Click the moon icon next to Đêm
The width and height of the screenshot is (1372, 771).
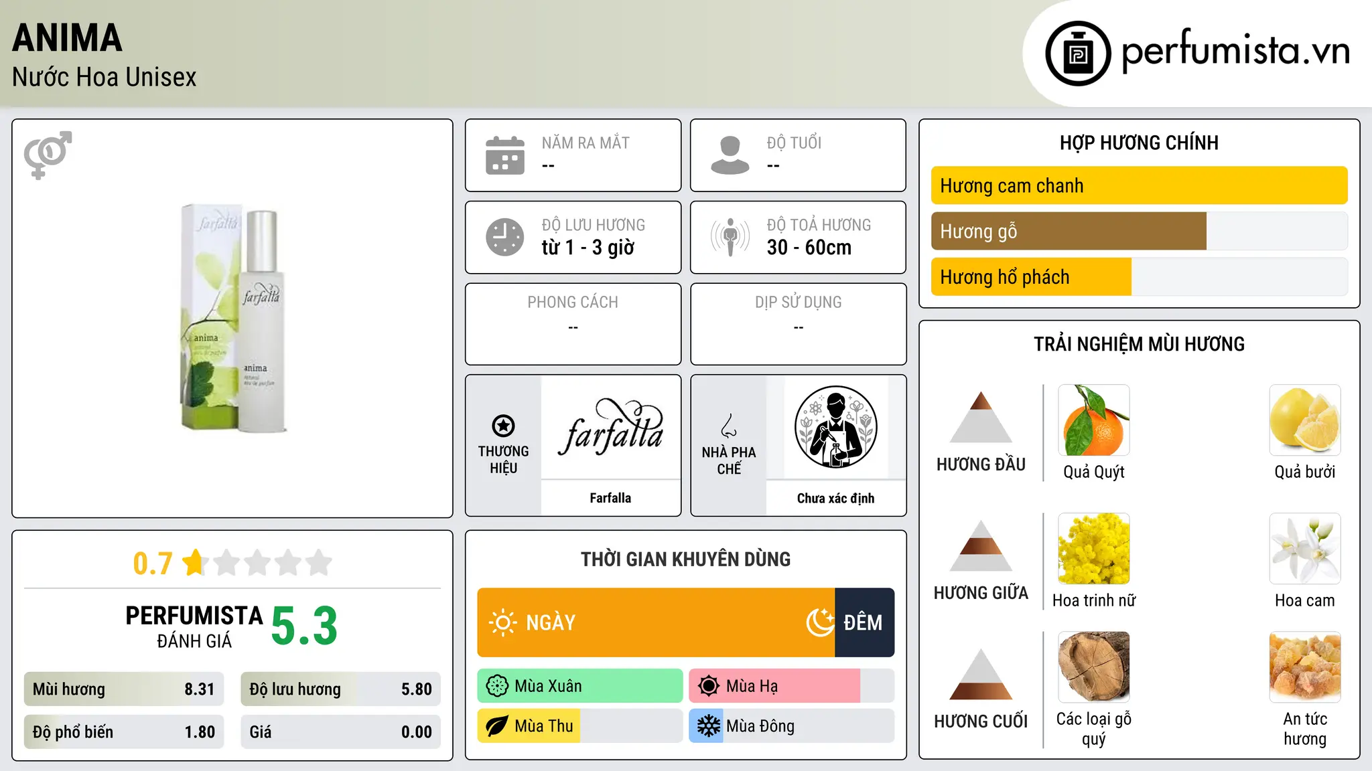coord(820,622)
